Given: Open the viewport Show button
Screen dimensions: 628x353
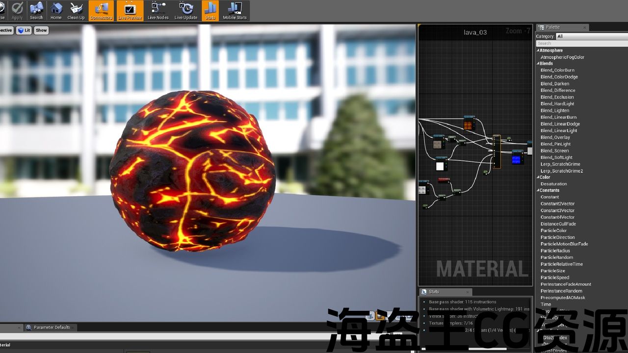Looking at the screenshot, I should [41, 30].
